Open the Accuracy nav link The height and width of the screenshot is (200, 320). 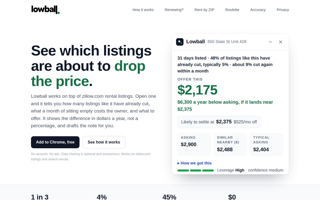tap(258, 10)
